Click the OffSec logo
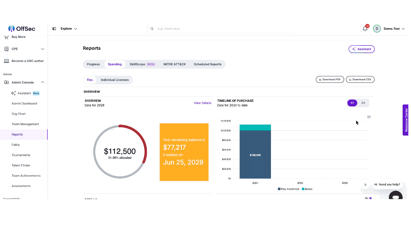This screenshot has height=231, width=411. point(22,28)
